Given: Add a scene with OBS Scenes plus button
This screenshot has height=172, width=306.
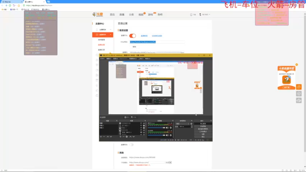Looking at the screenshot, I should (101, 137).
